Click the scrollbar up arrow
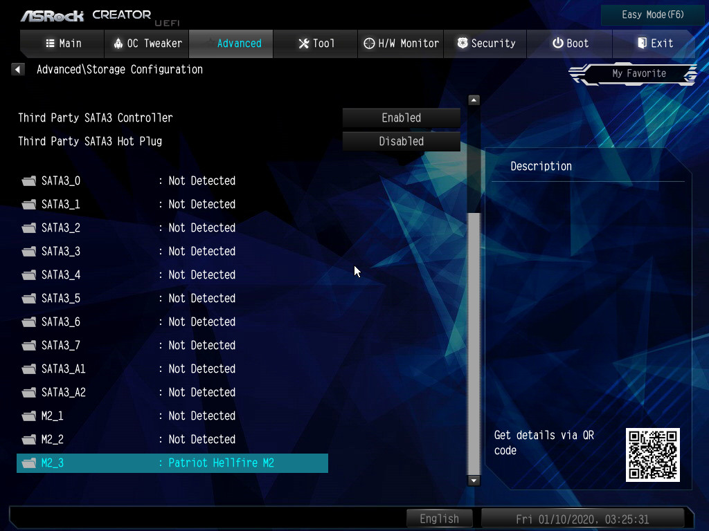Viewport: 709px width, 531px height. tap(474, 100)
